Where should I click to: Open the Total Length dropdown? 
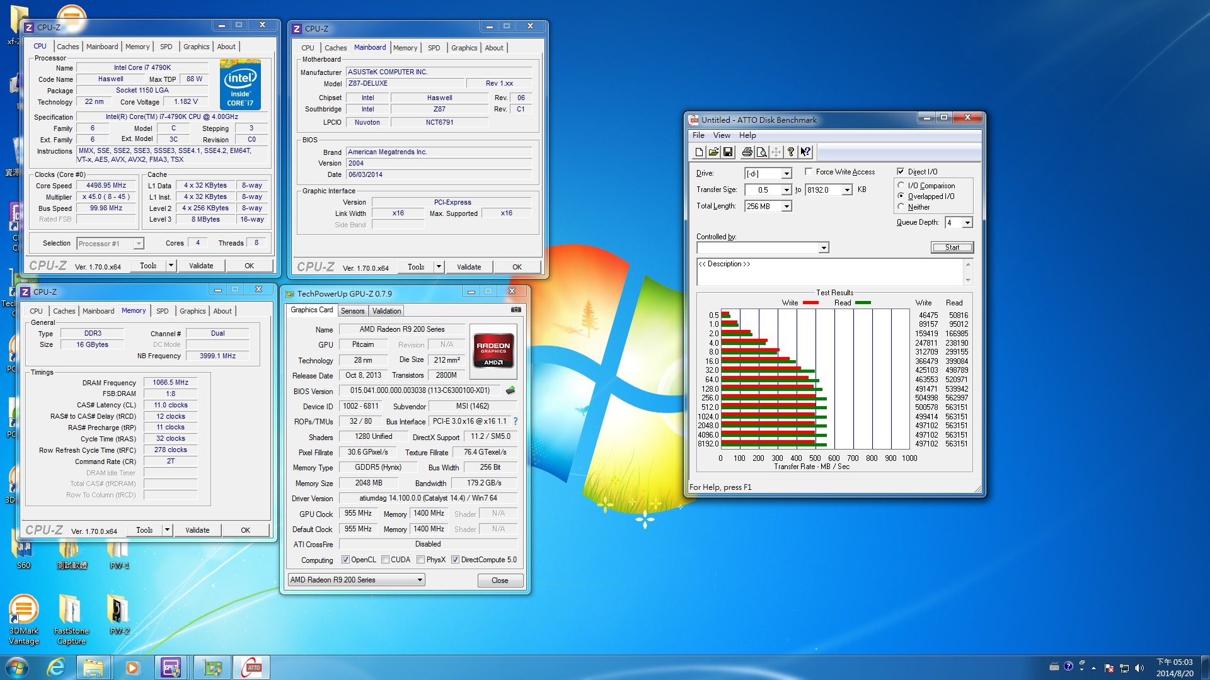tap(786, 207)
